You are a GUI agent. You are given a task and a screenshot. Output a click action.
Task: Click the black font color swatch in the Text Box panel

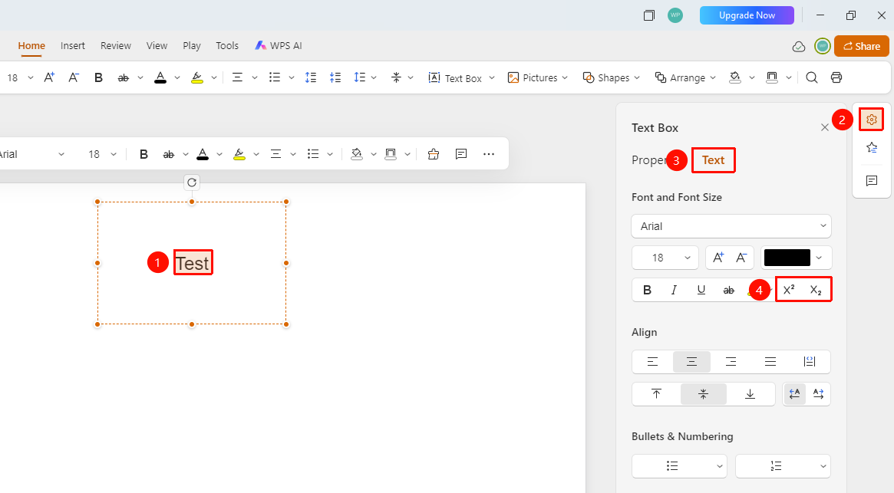point(787,258)
